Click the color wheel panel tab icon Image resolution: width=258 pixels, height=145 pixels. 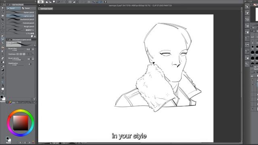(x=11, y=102)
